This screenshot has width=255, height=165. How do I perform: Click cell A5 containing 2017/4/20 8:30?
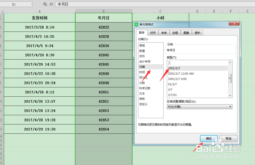[40, 55]
